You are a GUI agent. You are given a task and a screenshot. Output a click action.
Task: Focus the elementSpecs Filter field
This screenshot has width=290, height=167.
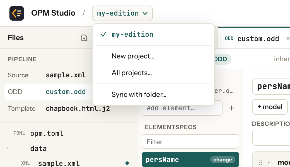(x=190, y=142)
